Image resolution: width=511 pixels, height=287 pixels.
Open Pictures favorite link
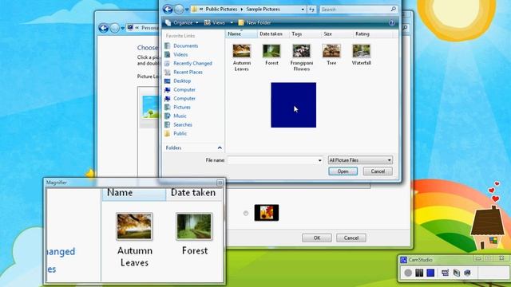182,108
